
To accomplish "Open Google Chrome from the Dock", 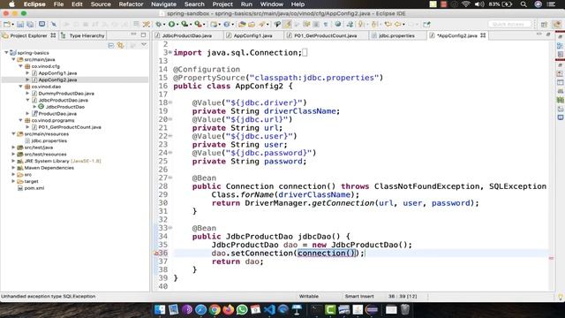I will click(x=215, y=309).
